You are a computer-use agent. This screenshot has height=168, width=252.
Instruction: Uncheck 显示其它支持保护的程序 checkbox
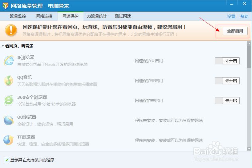(x=7, y=160)
